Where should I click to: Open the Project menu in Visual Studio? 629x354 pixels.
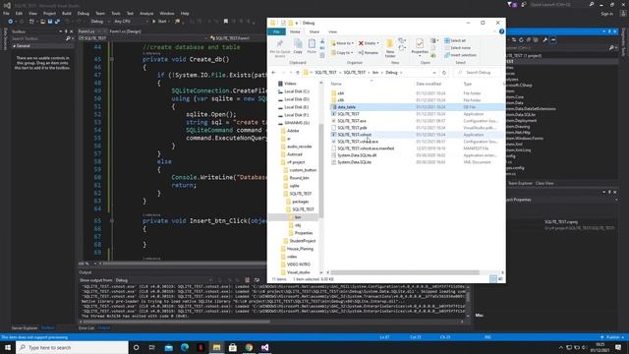click(49, 13)
